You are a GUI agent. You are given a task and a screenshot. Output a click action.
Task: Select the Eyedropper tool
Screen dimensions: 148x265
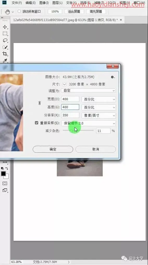[5, 61]
